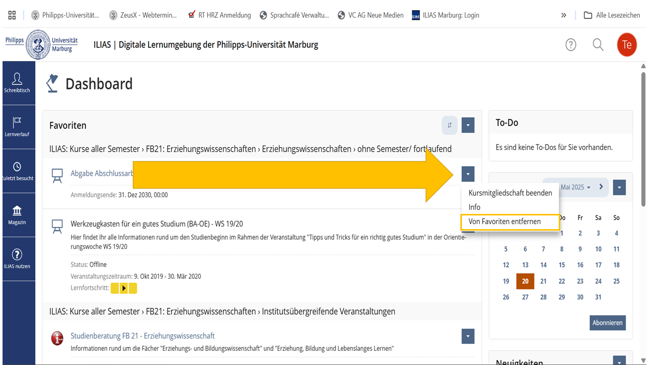Expand the Favoriten block actions dropdown
The width and height of the screenshot is (649, 365).
click(x=468, y=125)
